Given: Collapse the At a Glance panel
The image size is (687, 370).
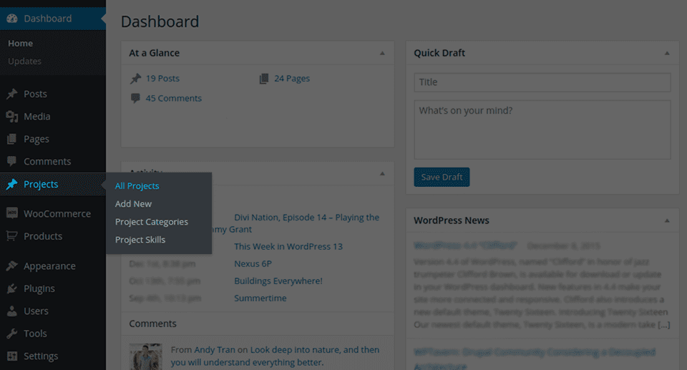Looking at the screenshot, I should coord(382,53).
